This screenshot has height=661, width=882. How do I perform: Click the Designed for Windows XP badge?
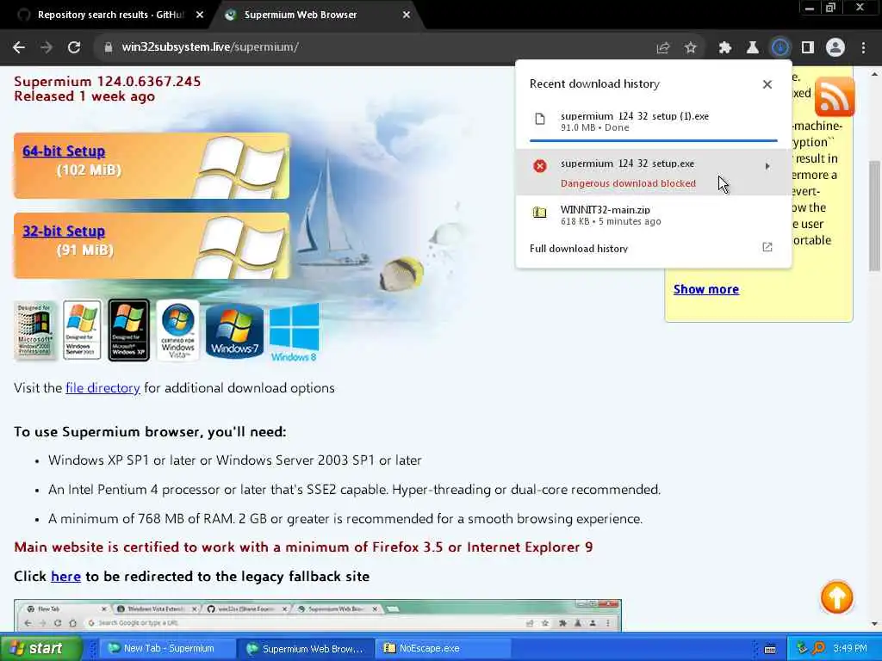[129, 330]
